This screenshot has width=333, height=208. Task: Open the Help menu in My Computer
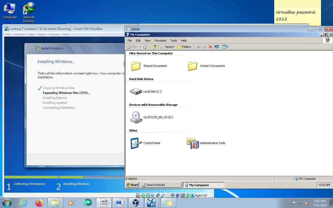coord(184,41)
